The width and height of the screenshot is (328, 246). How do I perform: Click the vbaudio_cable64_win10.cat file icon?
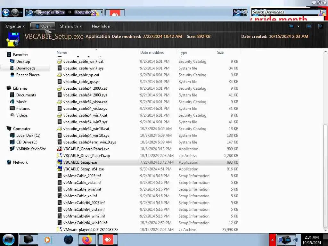[60, 129]
